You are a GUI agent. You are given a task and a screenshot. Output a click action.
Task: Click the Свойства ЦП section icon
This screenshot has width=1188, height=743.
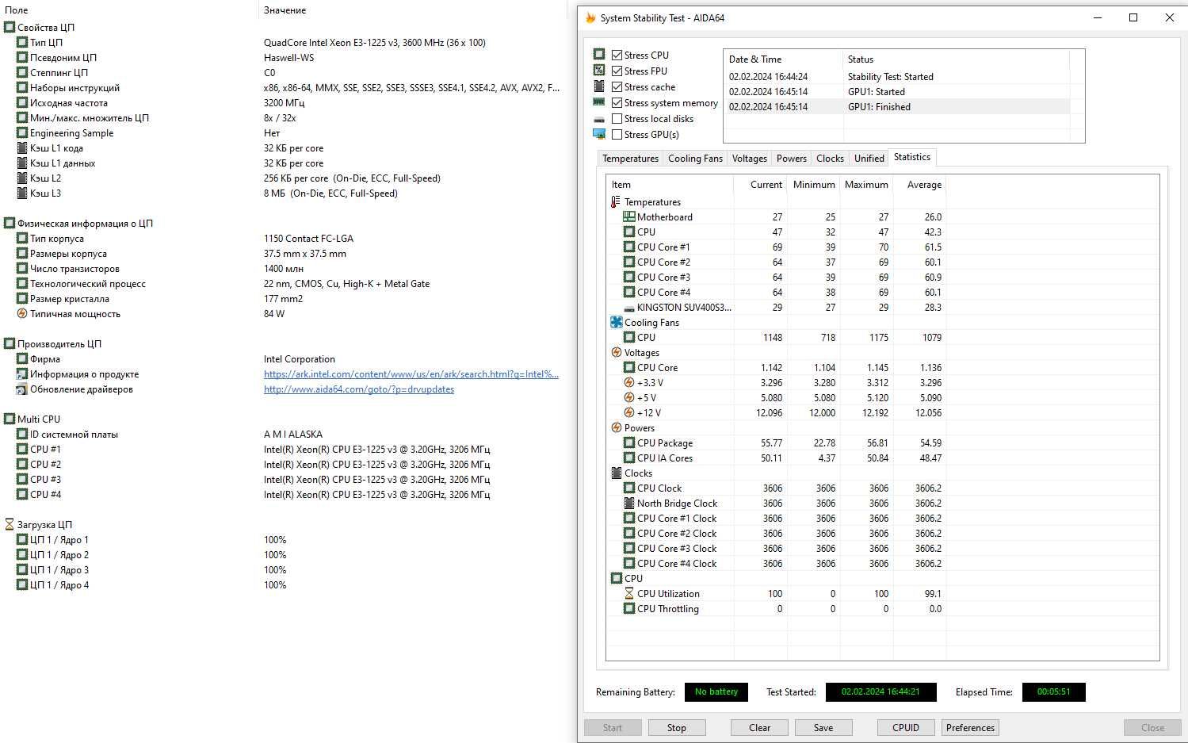(x=10, y=27)
